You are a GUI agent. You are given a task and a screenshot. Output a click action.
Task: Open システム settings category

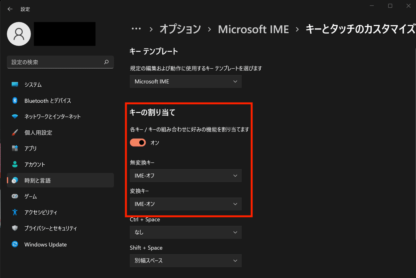pos(60,85)
